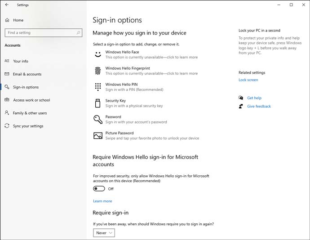Open Your info in Accounts sidebar
310x240 pixels.
tap(21, 61)
